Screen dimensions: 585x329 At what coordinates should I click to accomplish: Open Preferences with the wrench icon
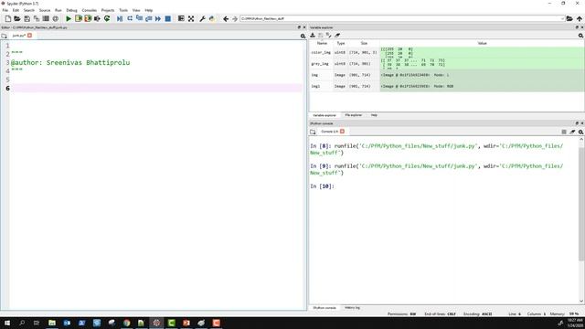(202, 18)
